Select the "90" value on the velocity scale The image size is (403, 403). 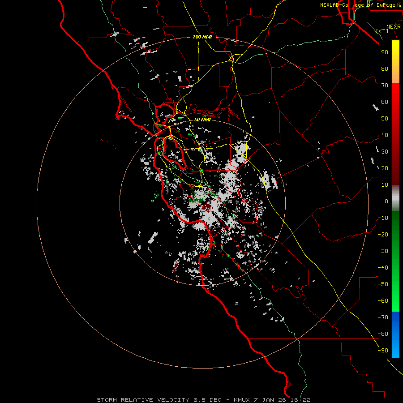tap(385, 52)
